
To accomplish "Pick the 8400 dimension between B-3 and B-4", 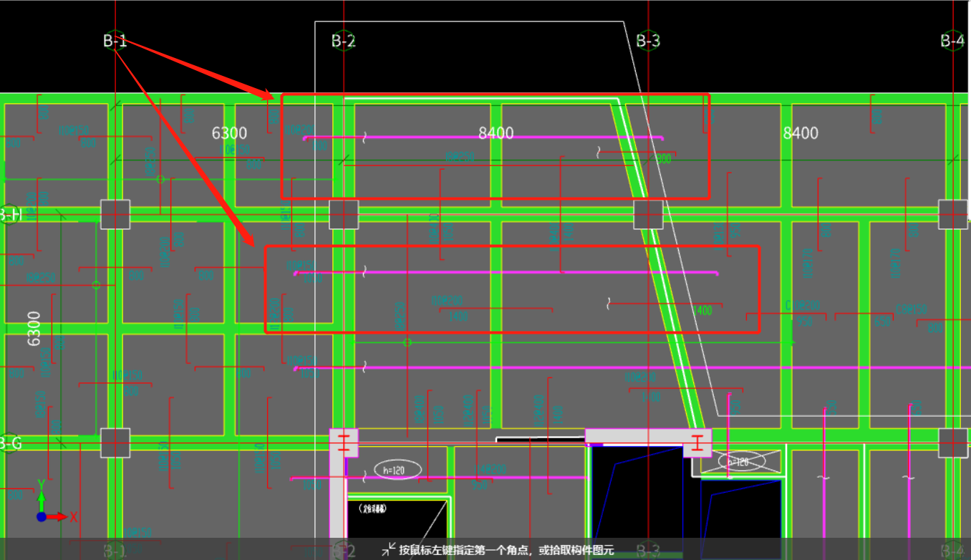I will coord(801,132).
